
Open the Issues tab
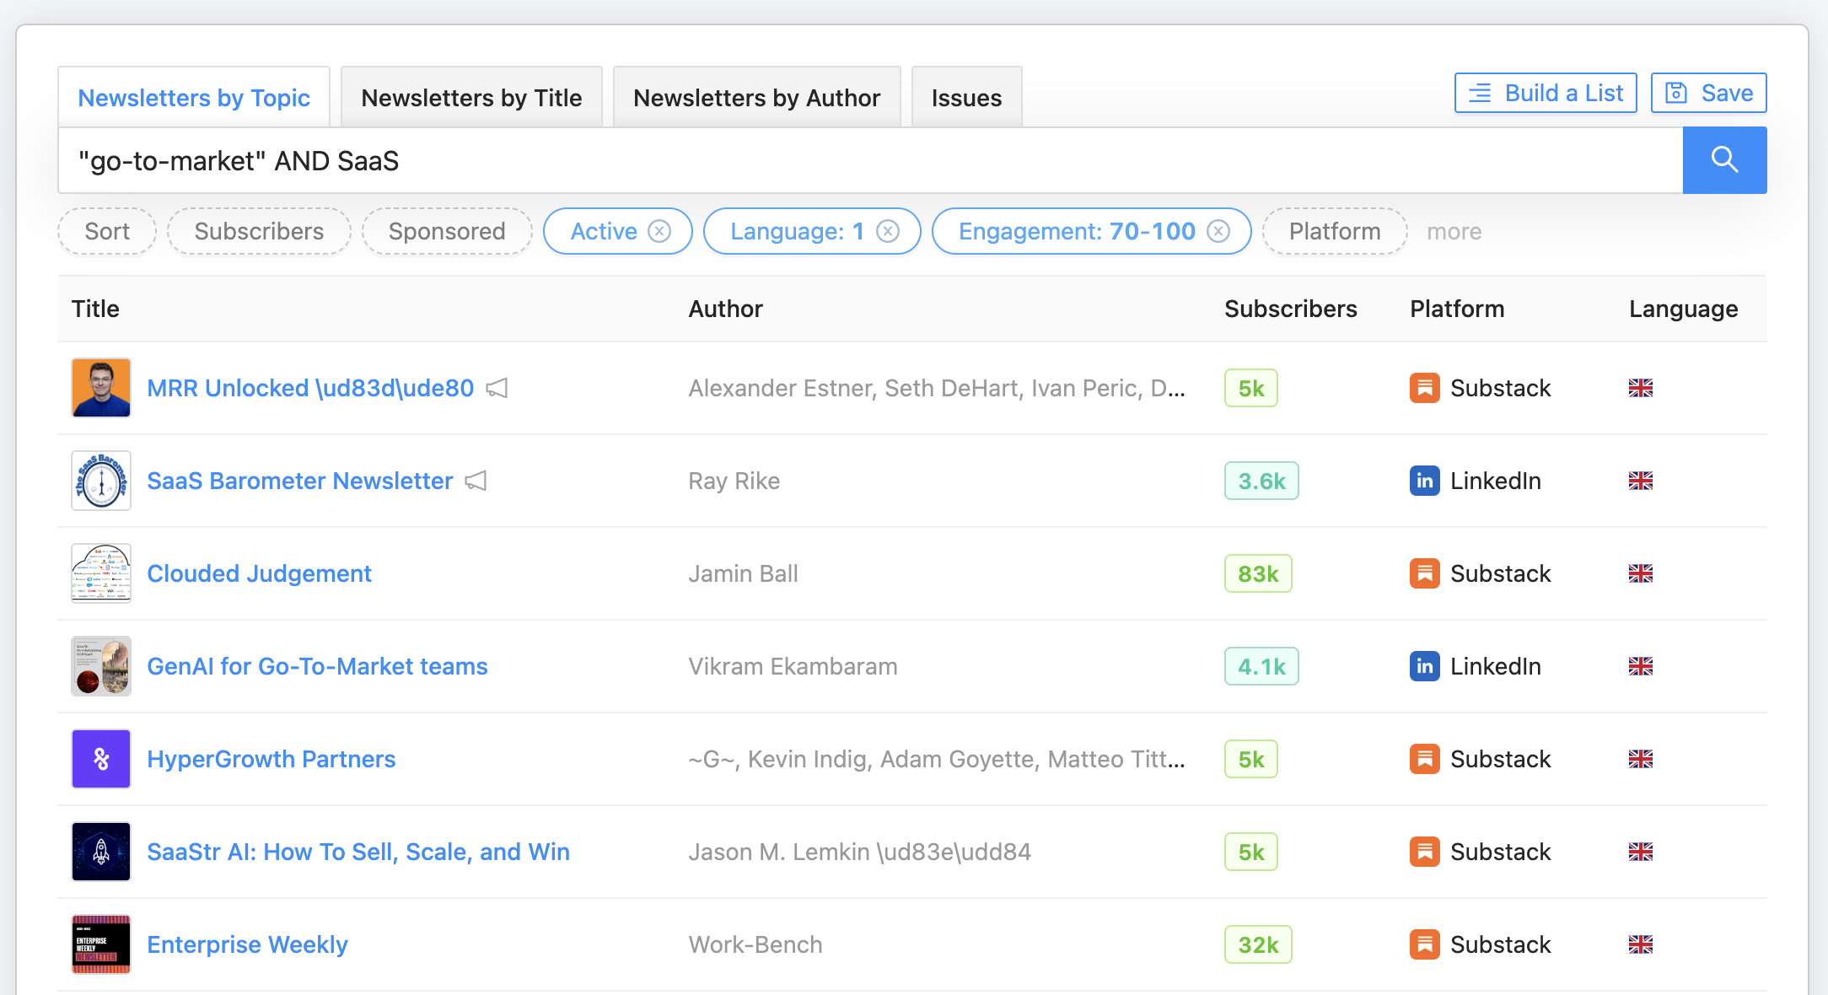[966, 97]
